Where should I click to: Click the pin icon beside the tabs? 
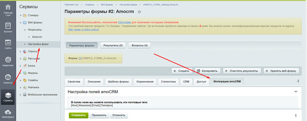pyautogui.click(x=298, y=81)
